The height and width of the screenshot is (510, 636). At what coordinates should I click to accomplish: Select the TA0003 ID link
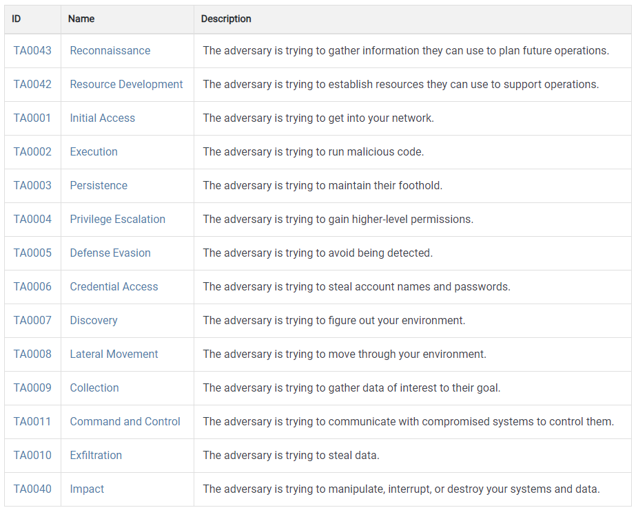(x=32, y=185)
